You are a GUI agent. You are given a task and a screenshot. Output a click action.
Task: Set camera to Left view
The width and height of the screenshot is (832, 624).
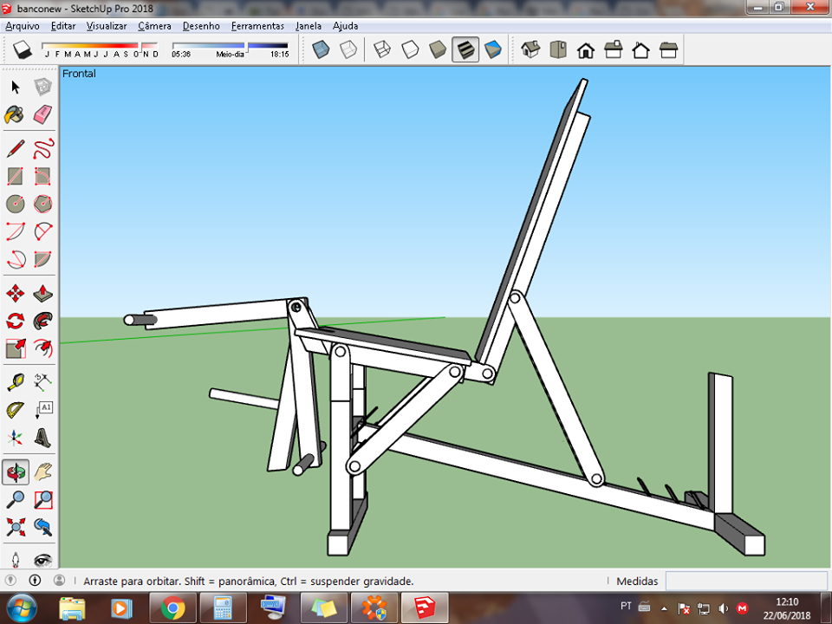tap(668, 50)
